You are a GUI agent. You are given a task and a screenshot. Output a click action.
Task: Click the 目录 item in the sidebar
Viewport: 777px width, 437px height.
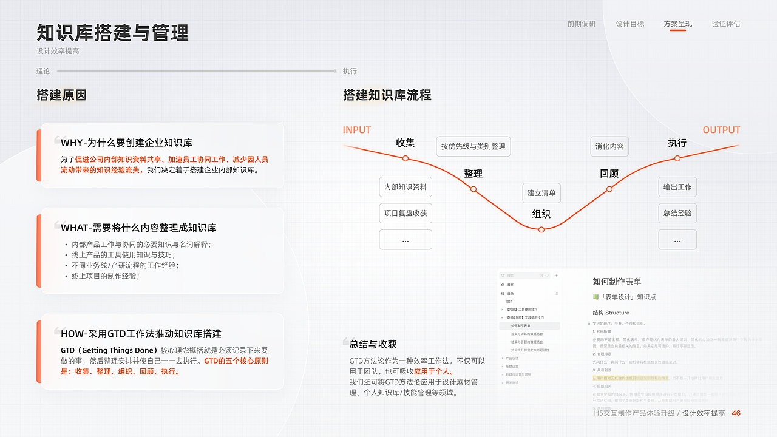(511, 294)
